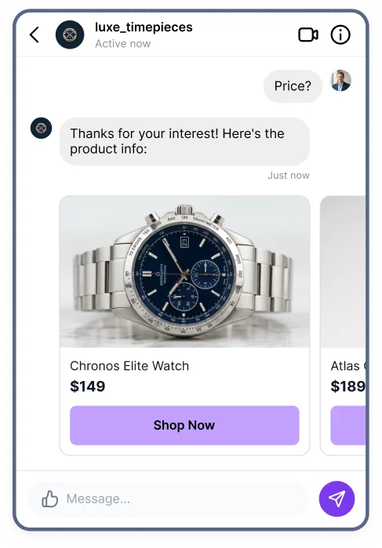Image resolution: width=382 pixels, height=548 pixels.
Task: Go back using the left chevron arrow
Action: [x=35, y=34]
